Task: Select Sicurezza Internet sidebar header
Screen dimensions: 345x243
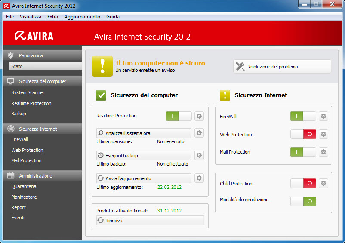Action: tap(42, 129)
